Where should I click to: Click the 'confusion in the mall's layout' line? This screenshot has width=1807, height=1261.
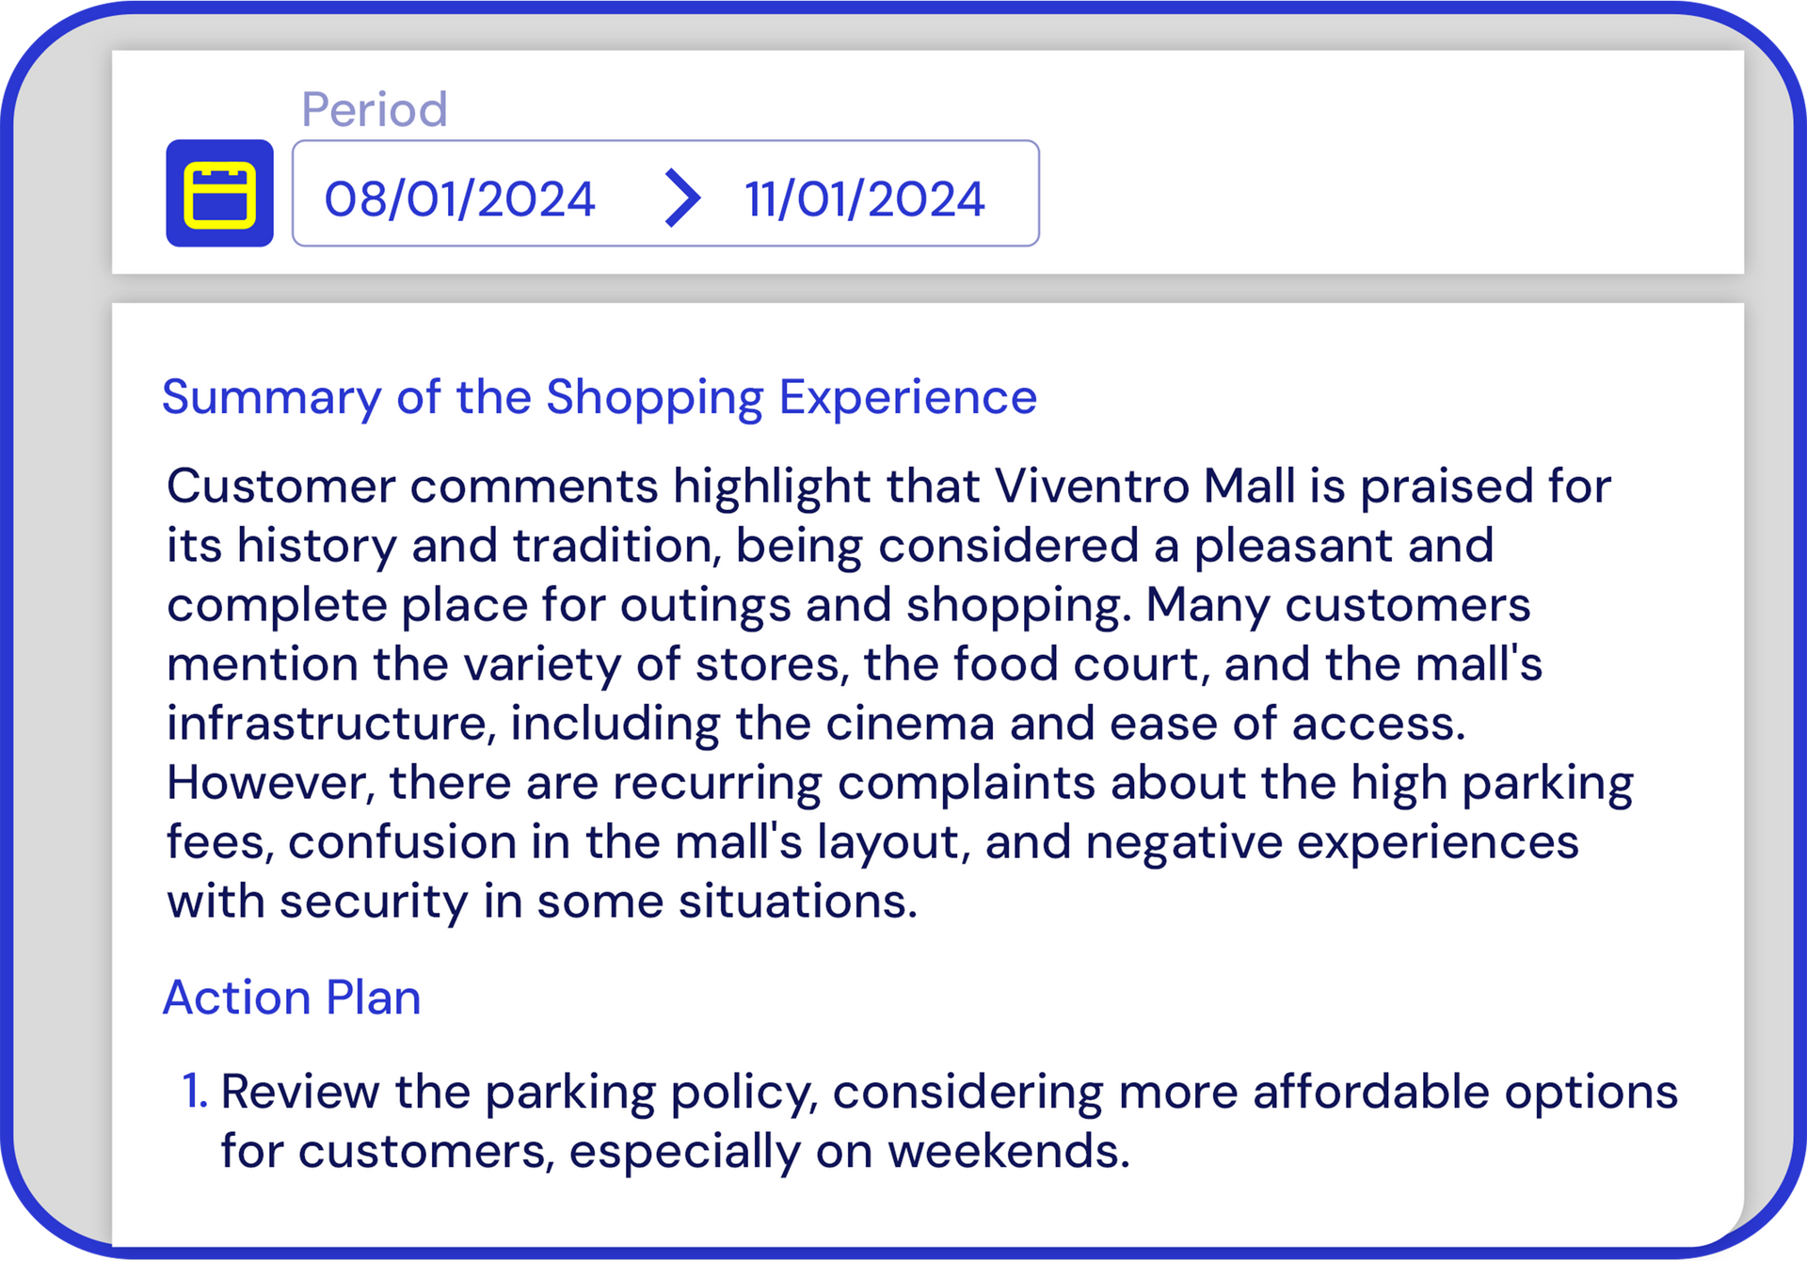click(872, 842)
